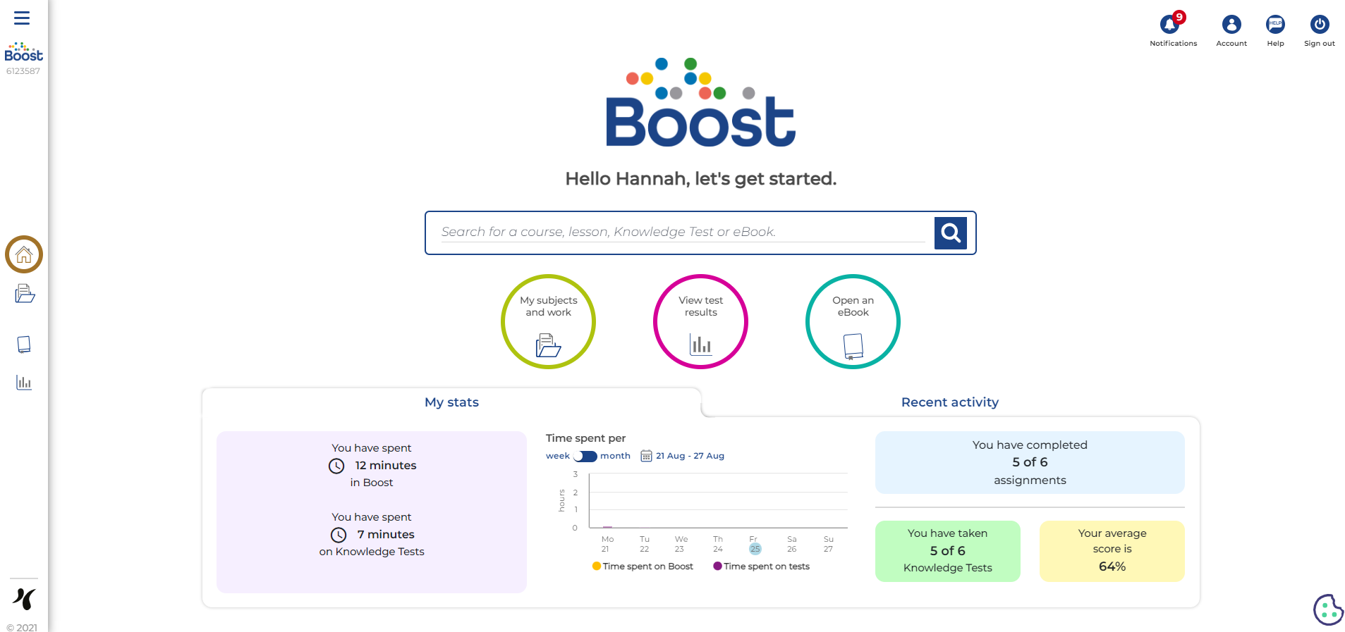Open the eBook icon in the sidebar

(x=24, y=345)
